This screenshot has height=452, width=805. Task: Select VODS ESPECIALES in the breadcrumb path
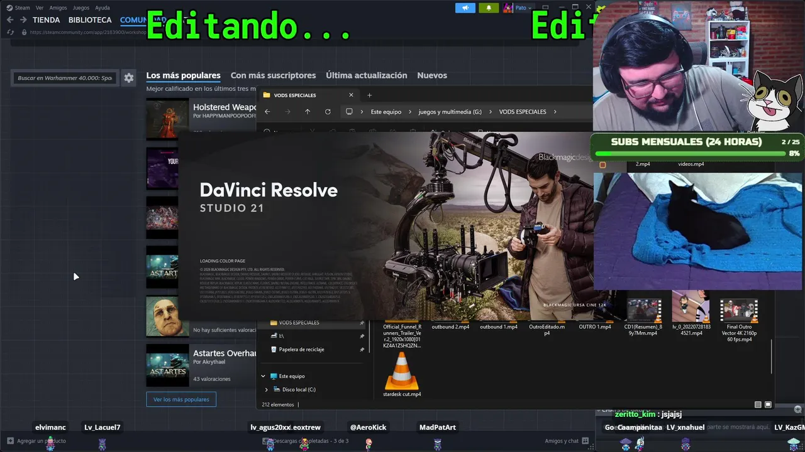click(523, 112)
